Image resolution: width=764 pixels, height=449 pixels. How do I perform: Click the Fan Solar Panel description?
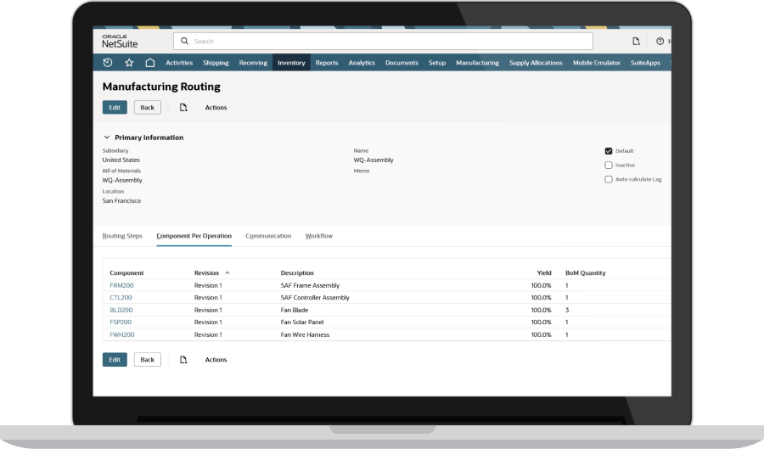click(302, 322)
